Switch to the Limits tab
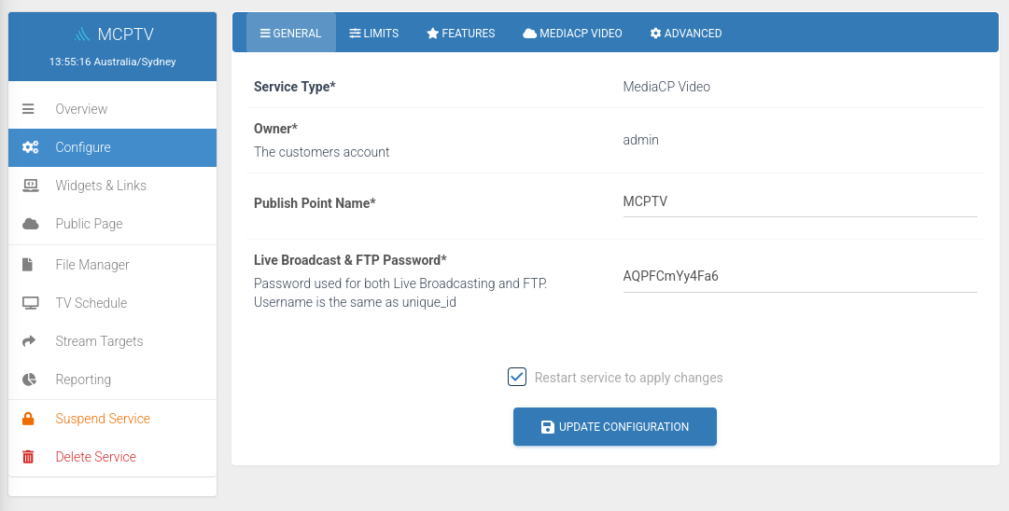The width and height of the screenshot is (1009, 511). pos(374,33)
